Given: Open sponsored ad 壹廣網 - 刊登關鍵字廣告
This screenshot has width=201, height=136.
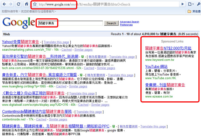Looking at the screenshot, I should [165, 85].
